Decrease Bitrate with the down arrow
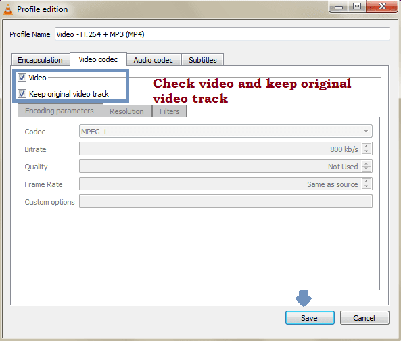 [x=367, y=151]
